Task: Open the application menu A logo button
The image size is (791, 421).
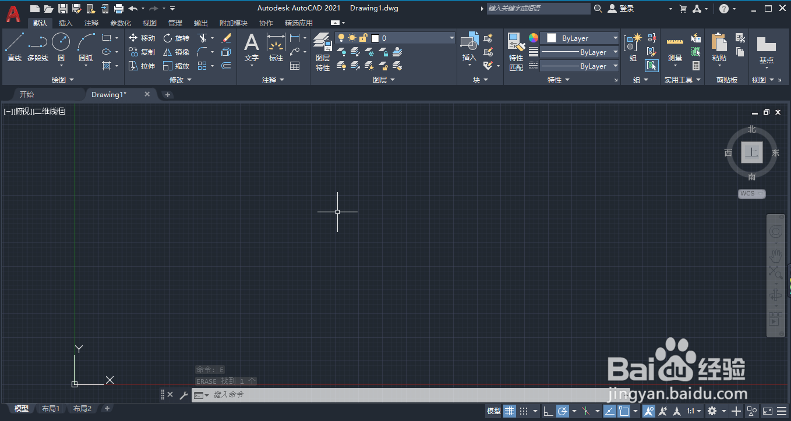Action: coord(13,13)
